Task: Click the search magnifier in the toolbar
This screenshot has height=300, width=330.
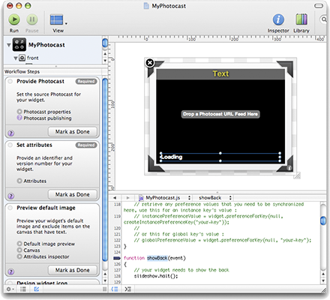Action: pos(324,19)
